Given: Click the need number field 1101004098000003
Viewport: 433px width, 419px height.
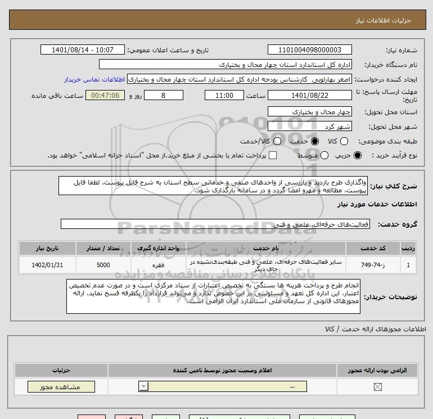Looking at the screenshot, I should coord(309,49).
